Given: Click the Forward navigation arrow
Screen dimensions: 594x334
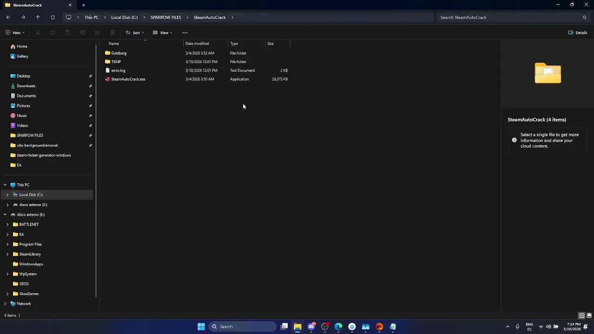Looking at the screenshot, I should point(23,17).
